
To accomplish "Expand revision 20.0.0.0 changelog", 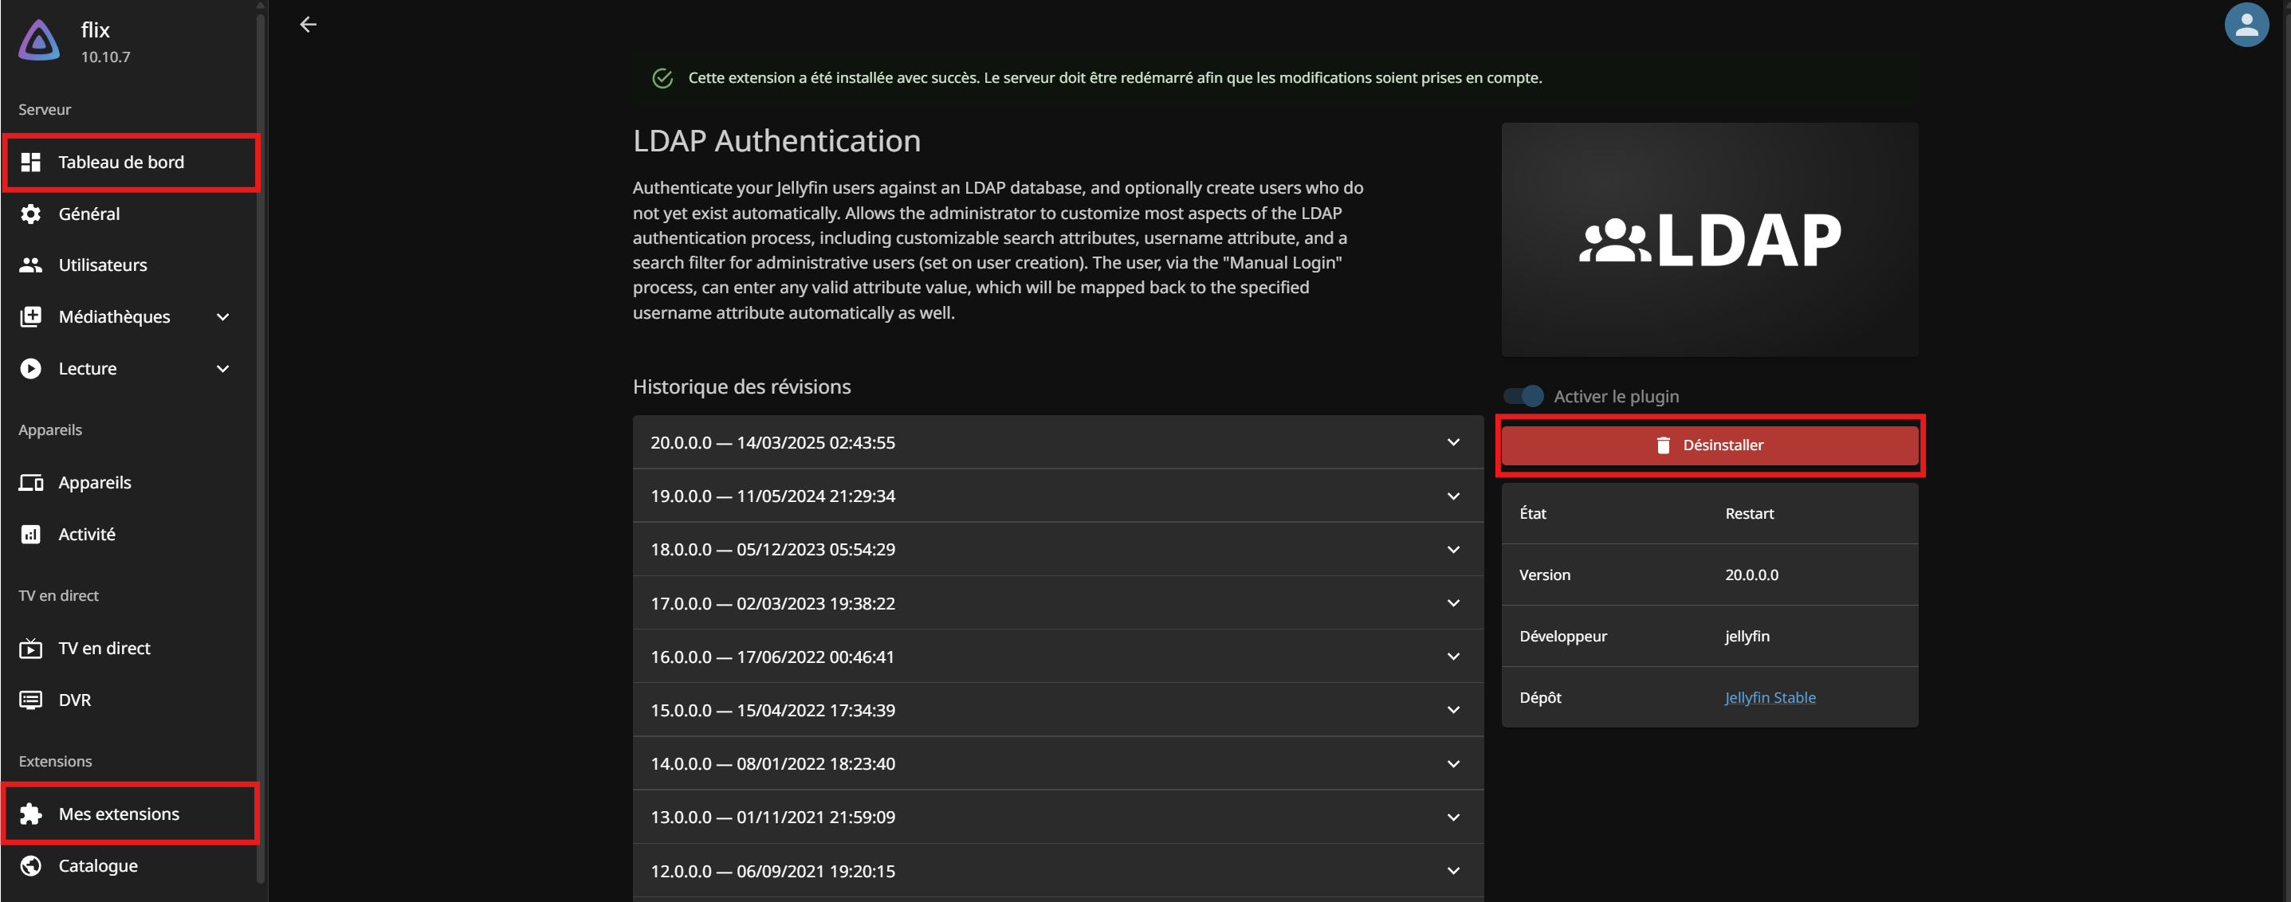I will (x=1452, y=442).
